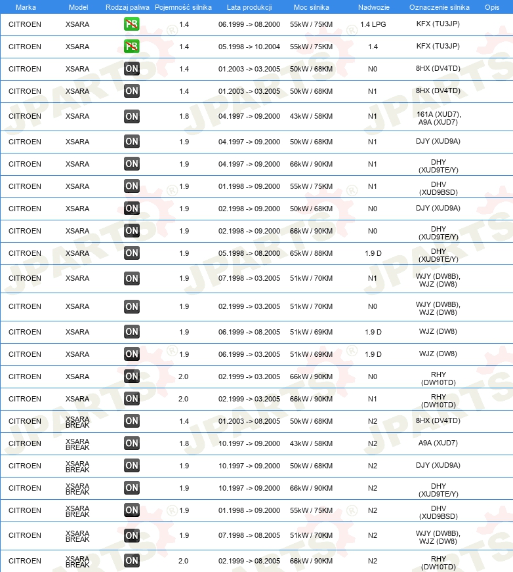The image size is (513, 572).
Task: Select the '8HX (DV4TD)' cell in the Xsara Break row
Action: tap(438, 420)
